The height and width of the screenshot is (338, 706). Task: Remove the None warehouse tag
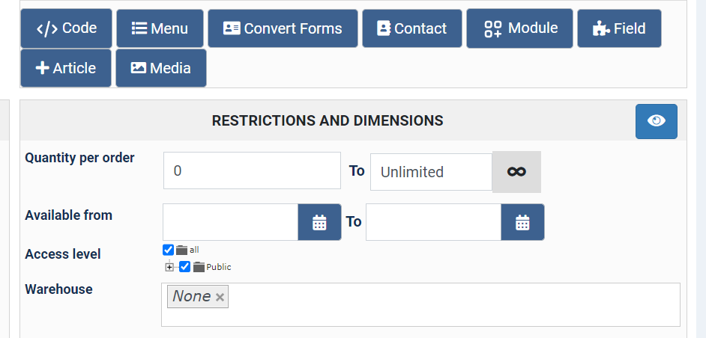[220, 298]
